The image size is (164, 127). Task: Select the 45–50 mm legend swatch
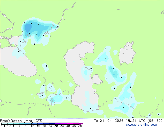click(76, 124)
